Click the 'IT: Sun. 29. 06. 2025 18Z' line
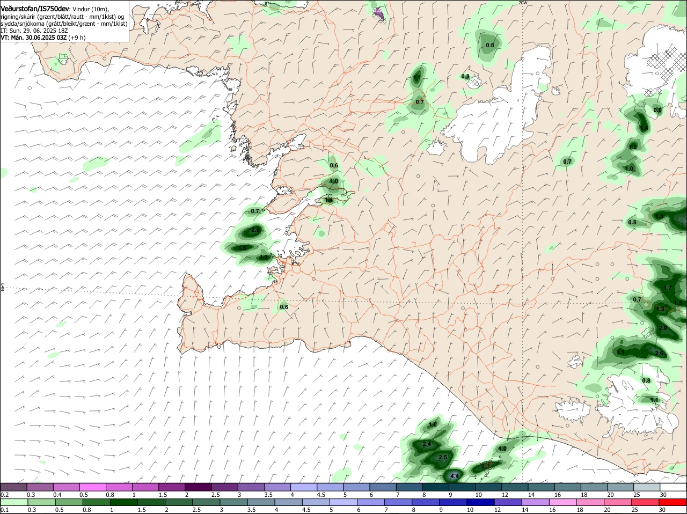687x514 pixels. pyautogui.click(x=34, y=31)
